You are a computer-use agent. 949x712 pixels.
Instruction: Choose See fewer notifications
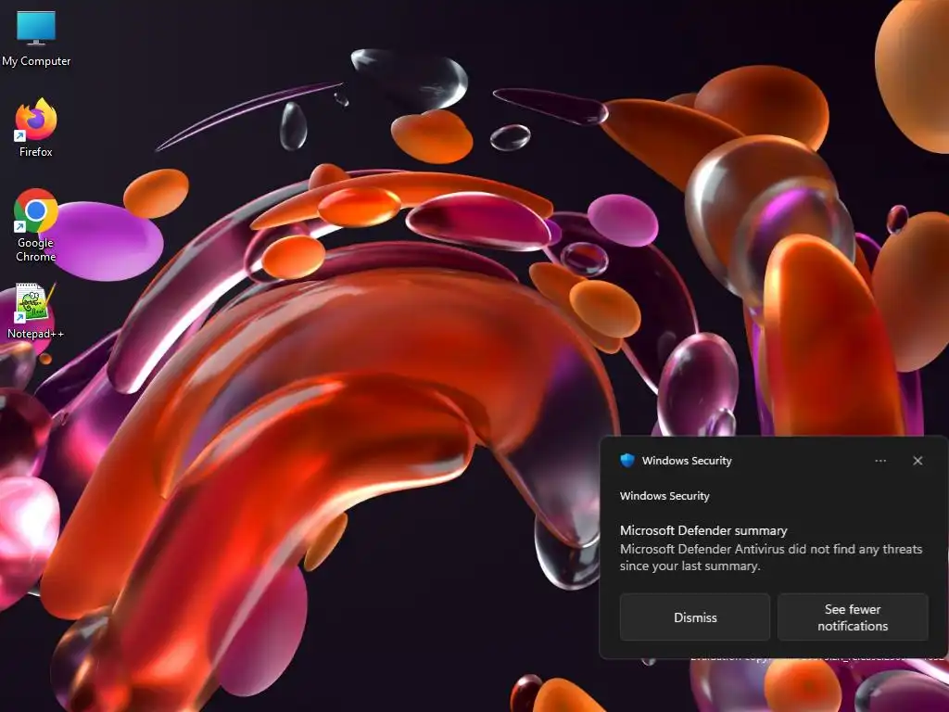[853, 617]
